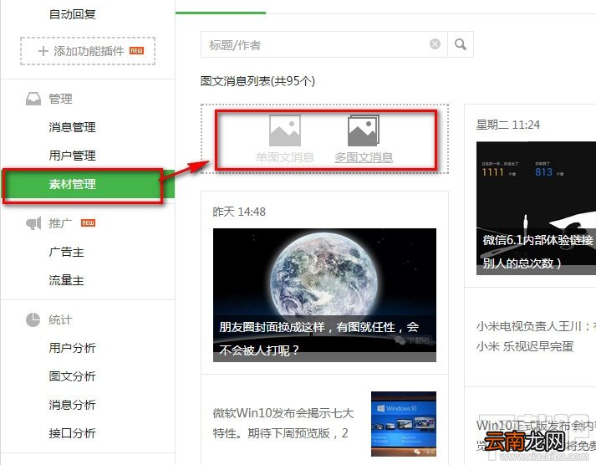Click the 统计 pie chart icon

click(33, 319)
